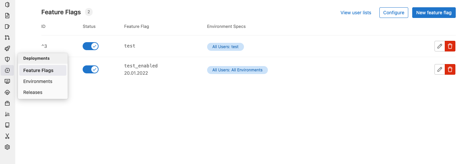Open the Monitor icon in the sidebar
This screenshot has width=468, height=164.
point(7,81)
